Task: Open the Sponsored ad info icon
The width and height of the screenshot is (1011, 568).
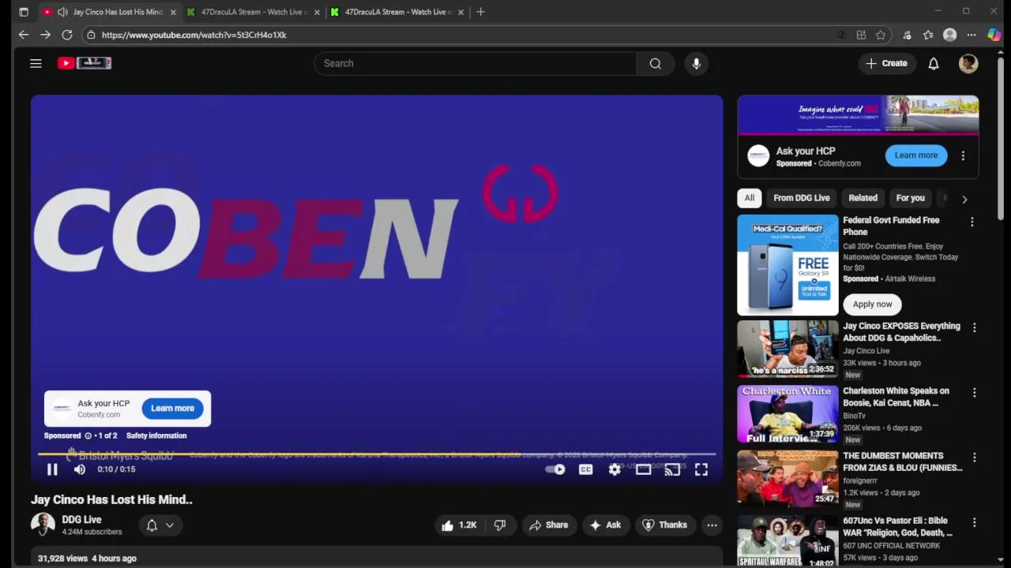Action: [x=88, y=435]
